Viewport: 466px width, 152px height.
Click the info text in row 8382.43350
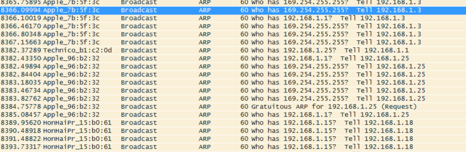[x=330, y=58]
